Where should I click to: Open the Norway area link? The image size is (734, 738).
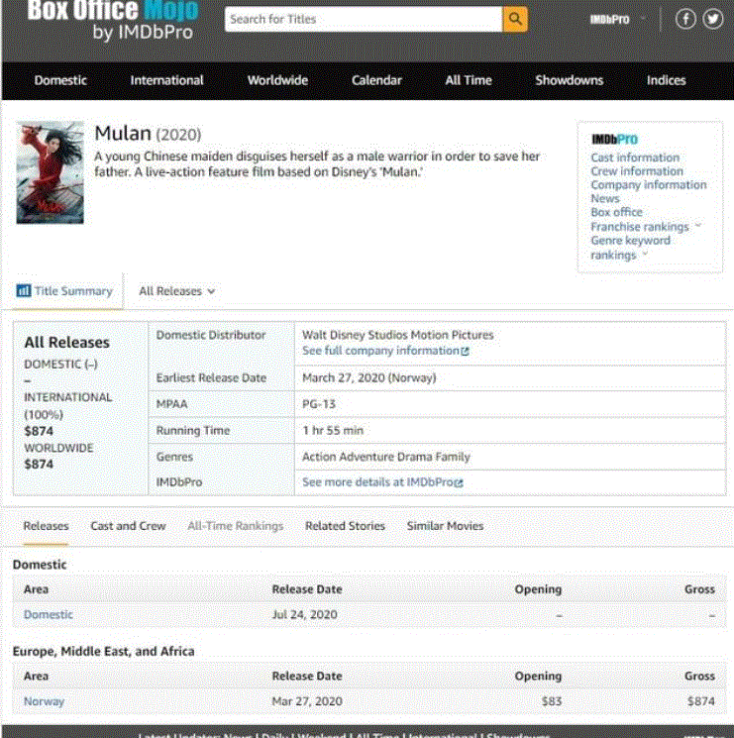[44, 701]
